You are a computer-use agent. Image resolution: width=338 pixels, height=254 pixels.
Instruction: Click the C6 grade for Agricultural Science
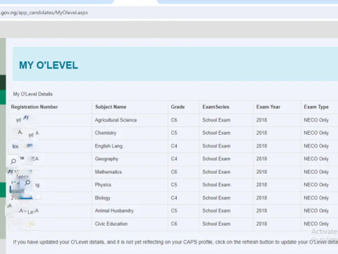coord(174,120)
